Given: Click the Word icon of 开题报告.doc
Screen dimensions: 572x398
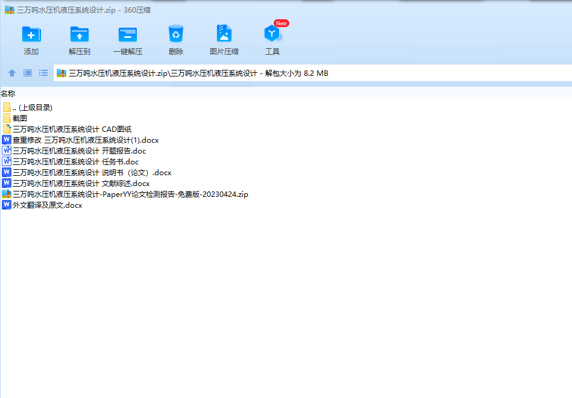Looking at the screenshot, I should pyautogui.click(x=7, y=151).
